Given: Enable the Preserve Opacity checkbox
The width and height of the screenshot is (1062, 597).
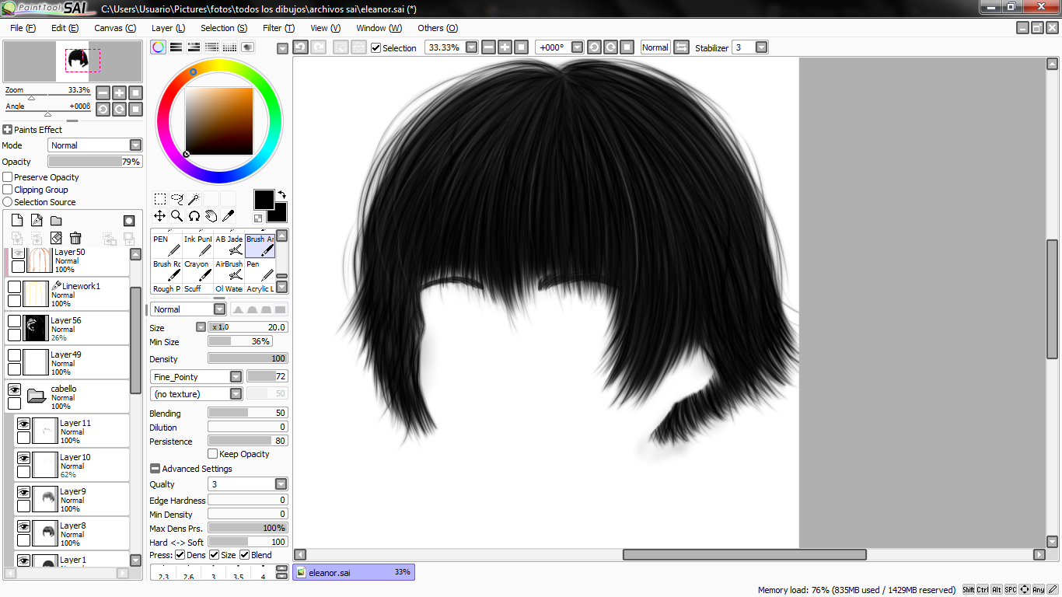Looking at the screenshot, I should [8, 177].
